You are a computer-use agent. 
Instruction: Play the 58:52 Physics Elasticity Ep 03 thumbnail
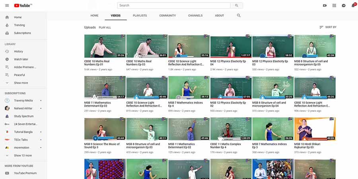point(273,46)
